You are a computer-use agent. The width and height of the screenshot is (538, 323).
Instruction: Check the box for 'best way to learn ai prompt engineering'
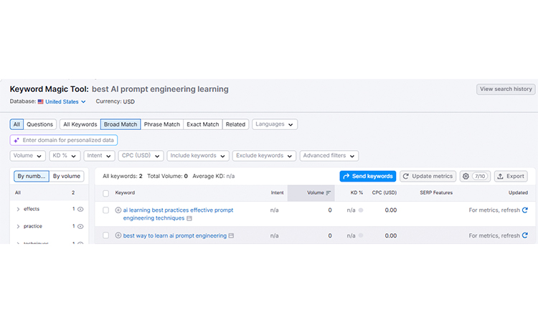pos(105,235)
